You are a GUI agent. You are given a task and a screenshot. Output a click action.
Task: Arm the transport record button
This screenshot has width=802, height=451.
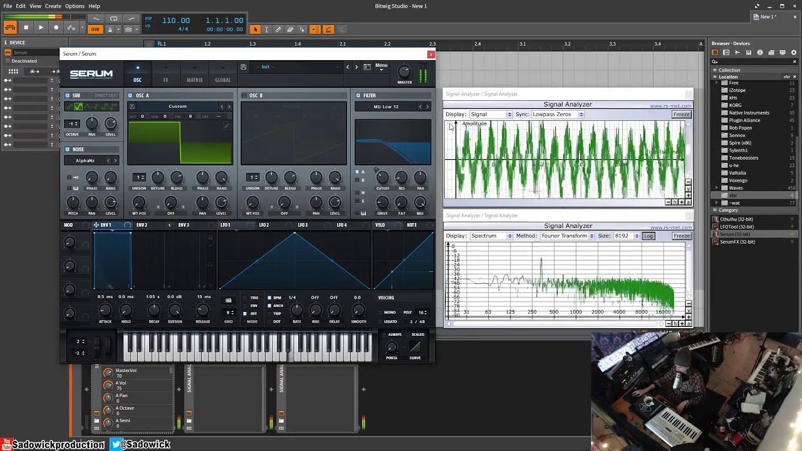56,28
